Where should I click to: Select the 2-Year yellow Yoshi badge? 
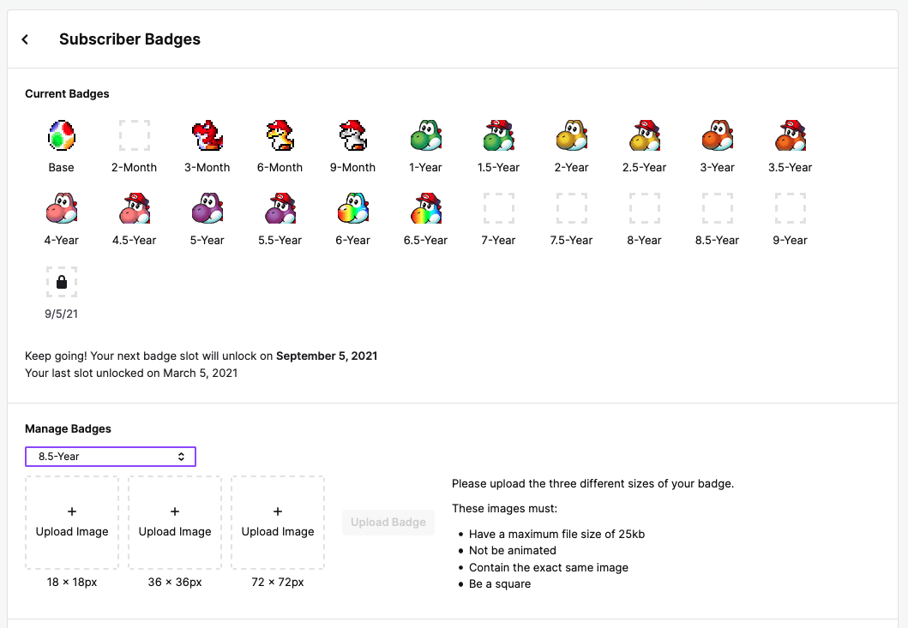click(x=571, y=135)
